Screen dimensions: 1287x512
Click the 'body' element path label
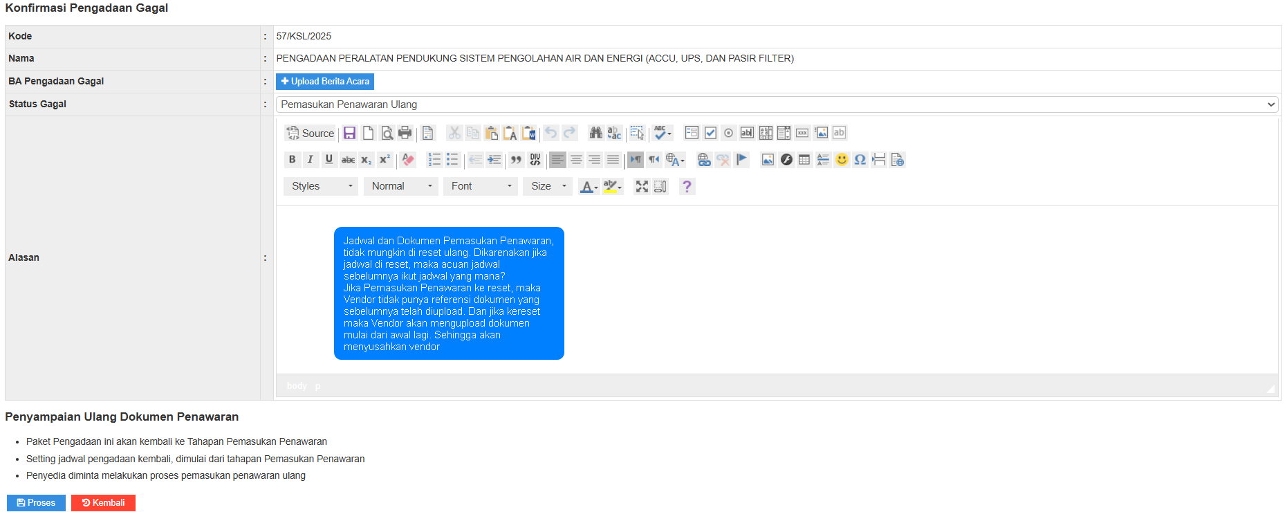click(x=297, y=386)
